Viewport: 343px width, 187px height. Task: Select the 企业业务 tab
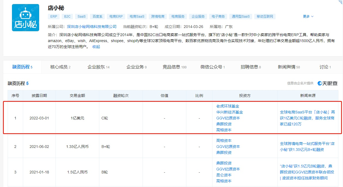137,67
